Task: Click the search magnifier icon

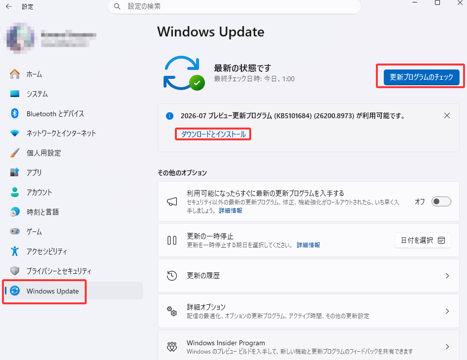Action: tap(117, 6)
